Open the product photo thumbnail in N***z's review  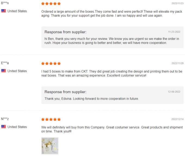pos(50,146)
